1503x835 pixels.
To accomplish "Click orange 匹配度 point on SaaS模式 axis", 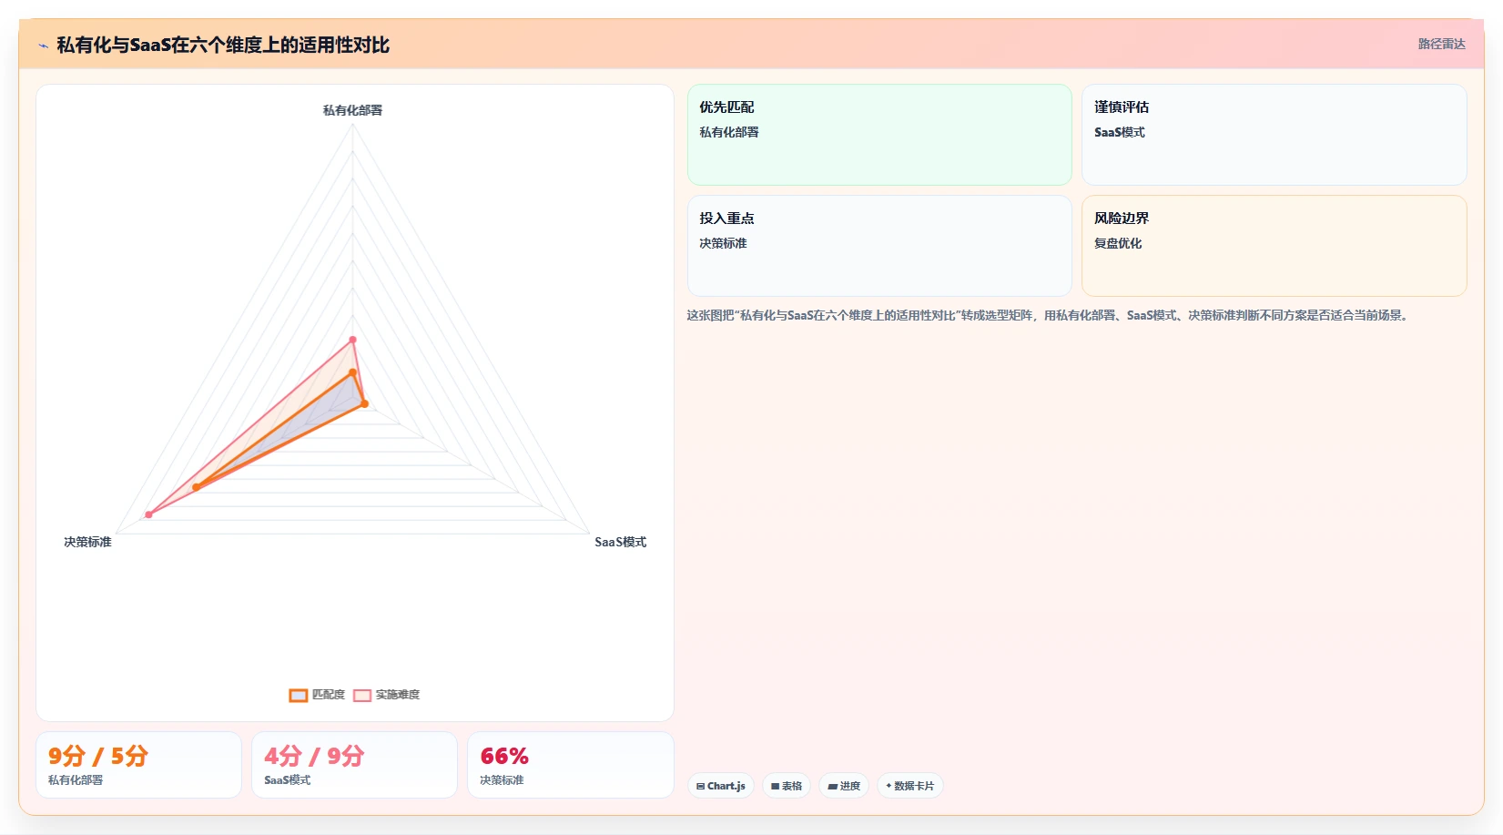I will [x=365, y=403].
